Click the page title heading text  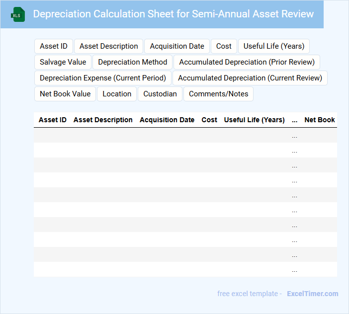point(174,14)
